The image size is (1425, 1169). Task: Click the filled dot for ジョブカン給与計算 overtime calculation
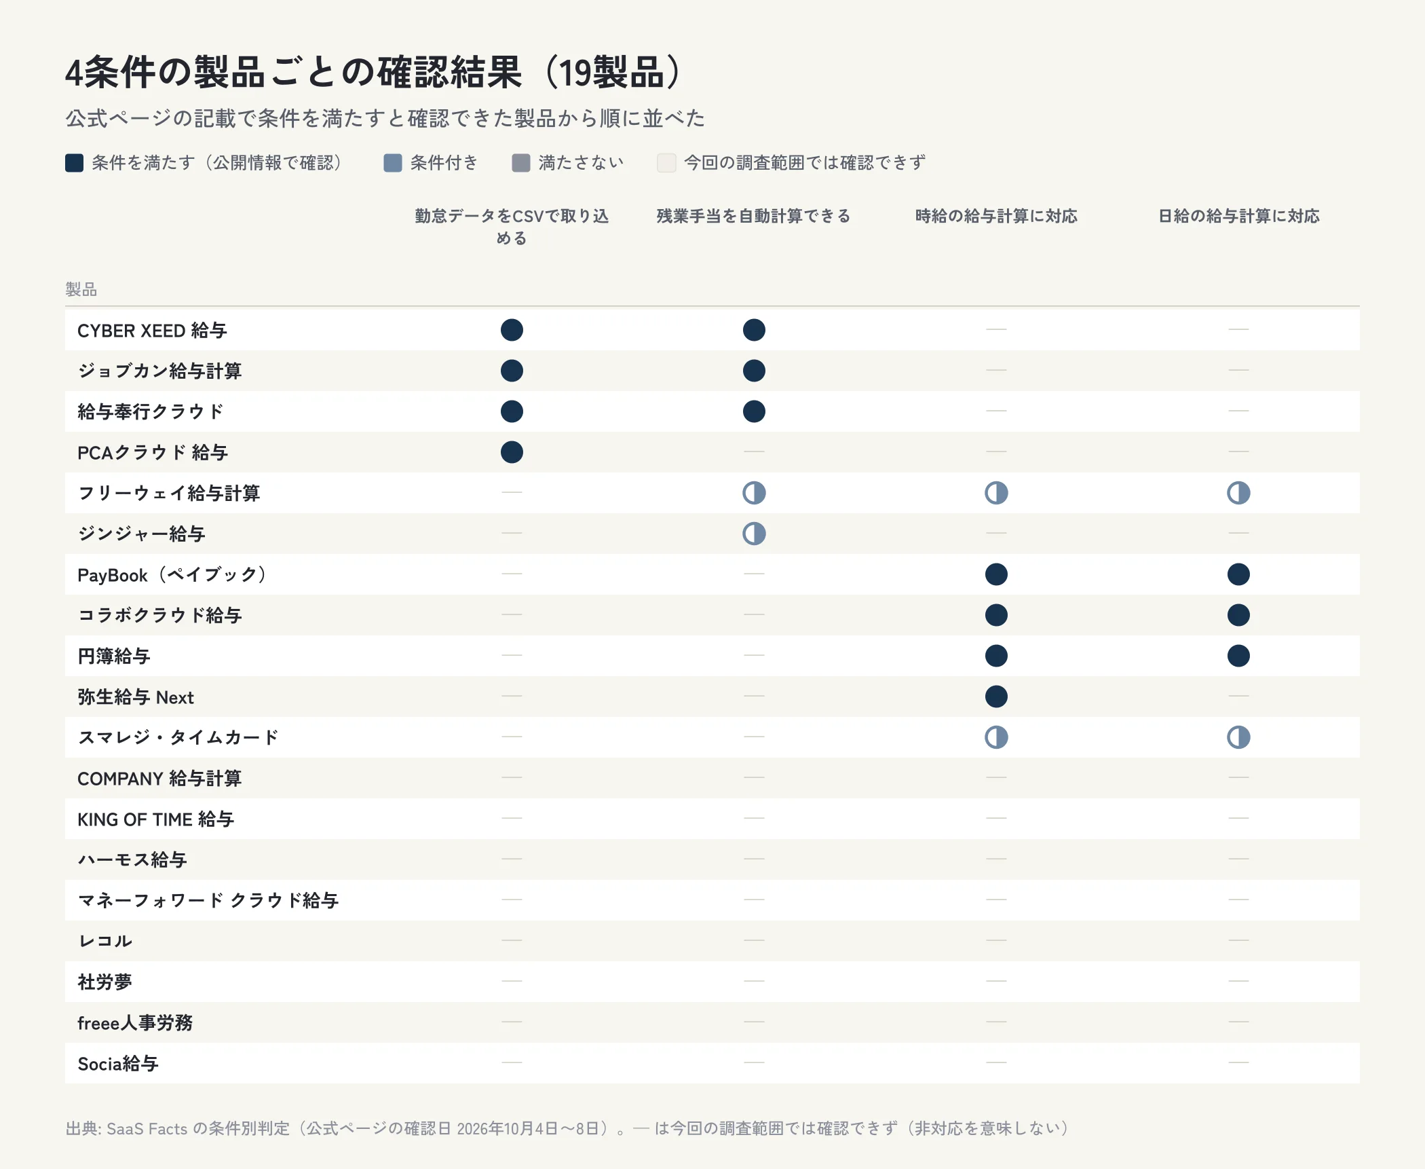pos(754,371)
